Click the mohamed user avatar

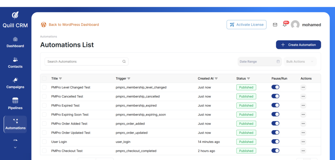point(295,25)
